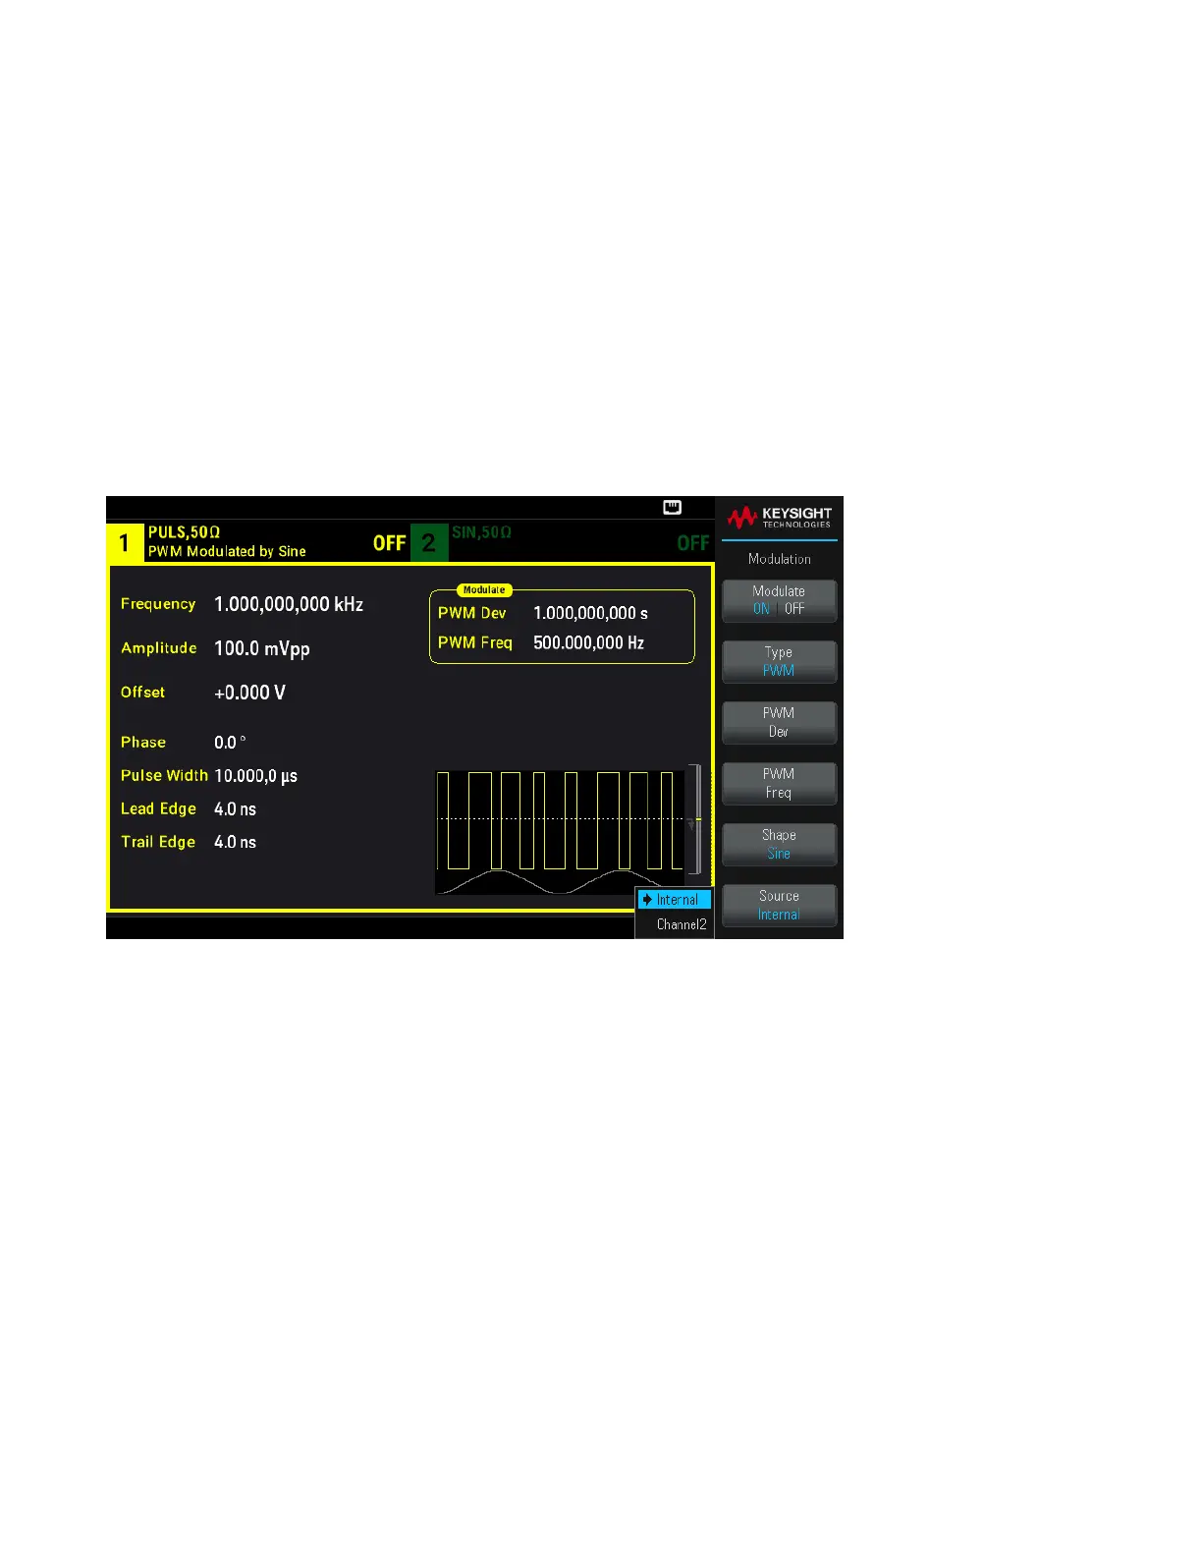Screen dimensions: 1202x1556
Task: Click the pulse waveform preview graph
Action: (x=561, y=831)
